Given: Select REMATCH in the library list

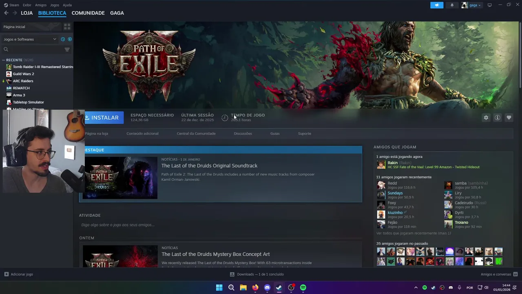Looking at the screenshot, I should tap(21, 88).
